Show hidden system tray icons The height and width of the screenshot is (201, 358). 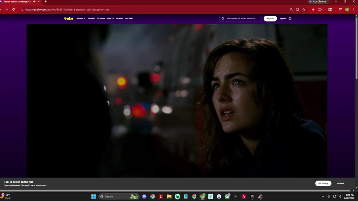click(322, 197)
